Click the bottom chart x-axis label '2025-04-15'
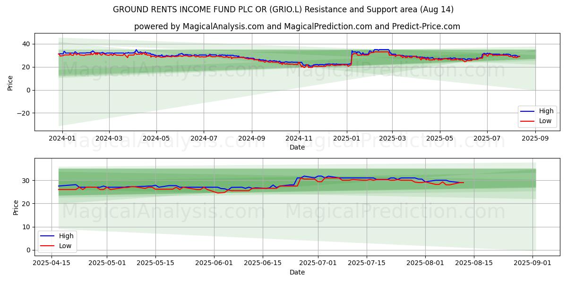This screenshot has width=567, height=283. coord(52,263)
